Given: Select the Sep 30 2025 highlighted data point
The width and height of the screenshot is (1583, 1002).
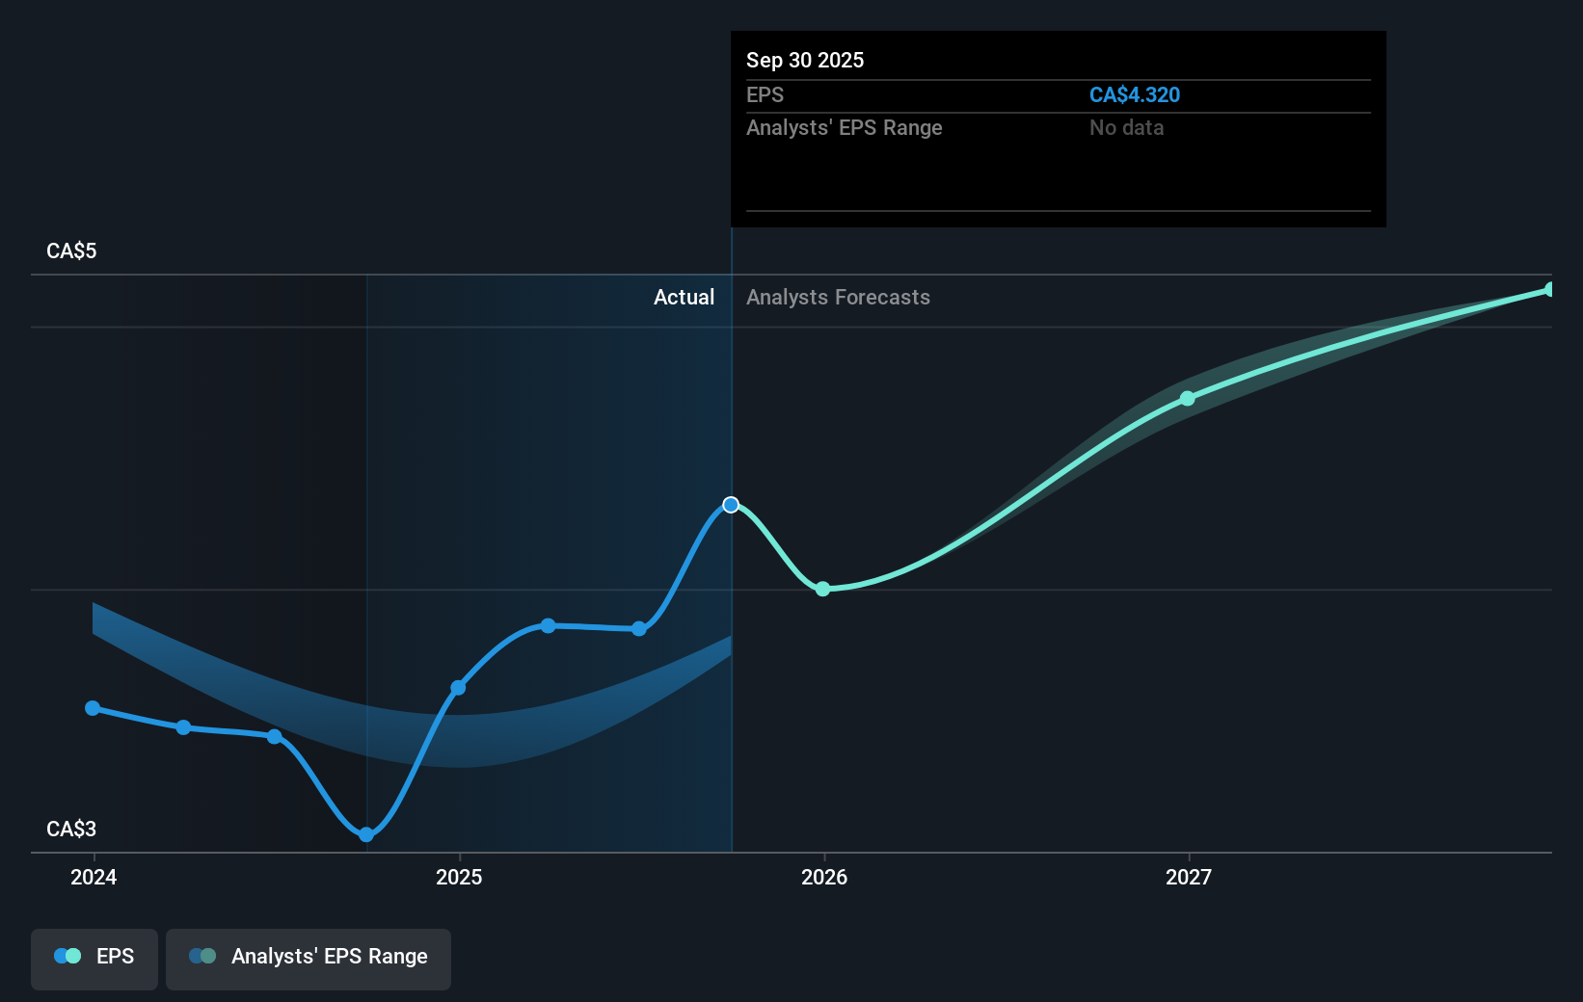Looking at the screenshot, I should point(731,505).
